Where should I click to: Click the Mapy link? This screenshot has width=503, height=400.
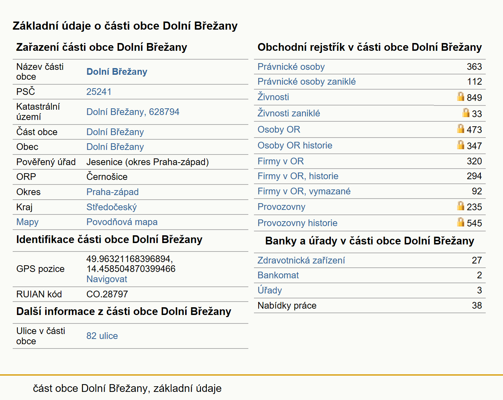click(x=28, y=222)
